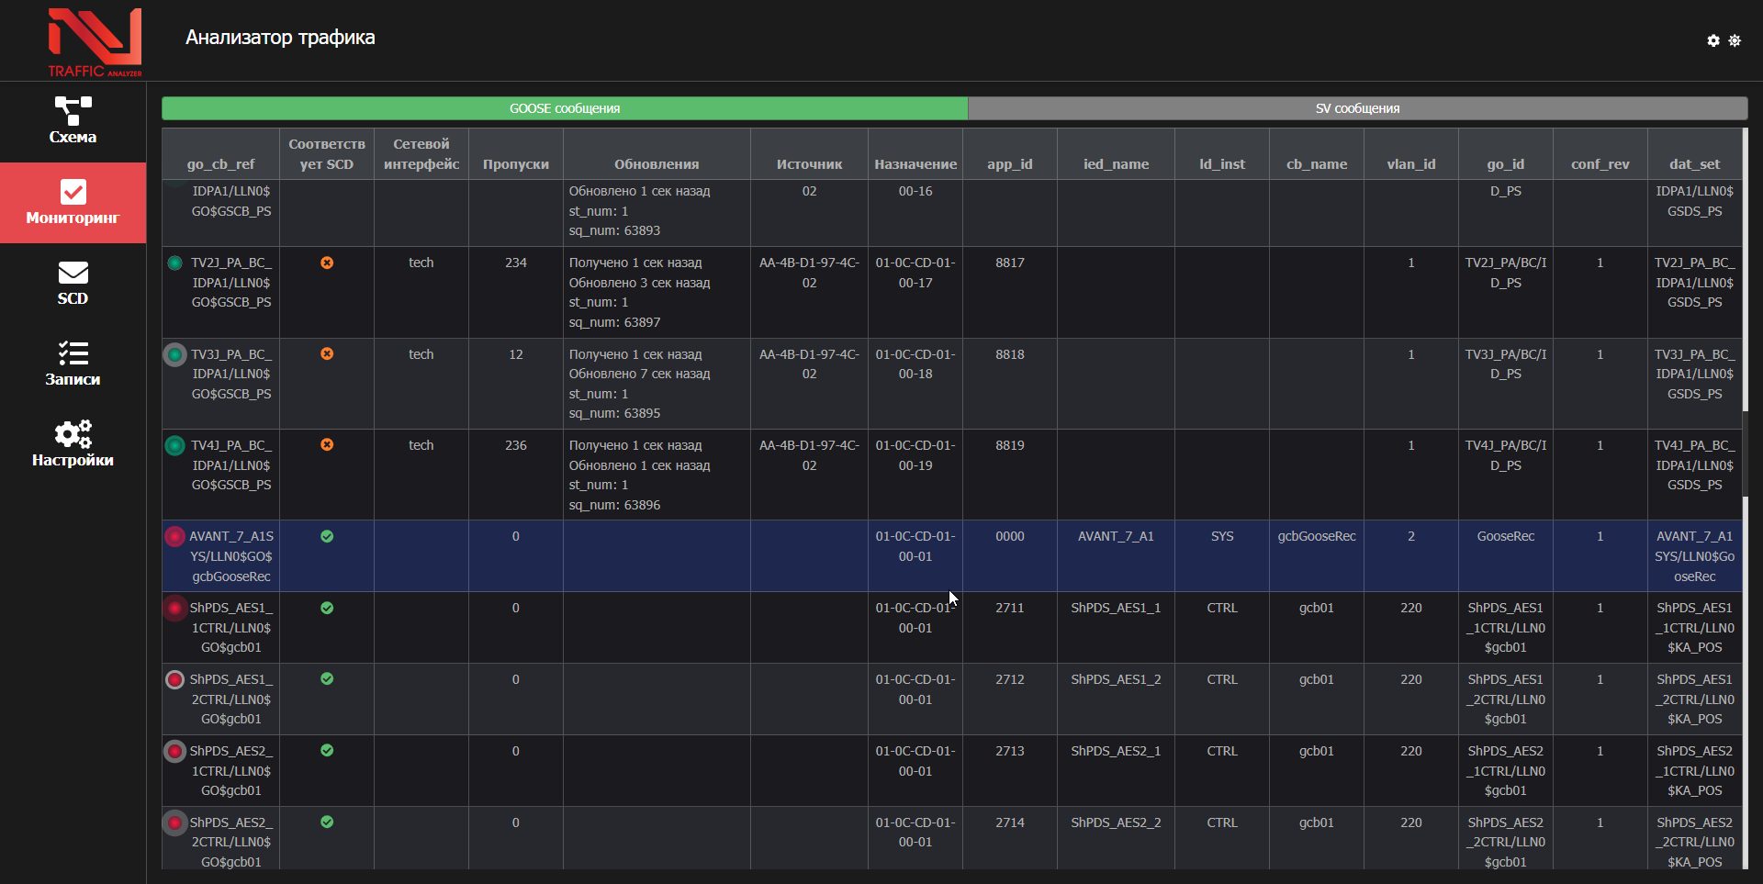Image resolution: width=1763 pixels, height=884 pixels.
Task: Click green status indicator for TV4J_PA_BC_
Action: [x=174, y=445]
